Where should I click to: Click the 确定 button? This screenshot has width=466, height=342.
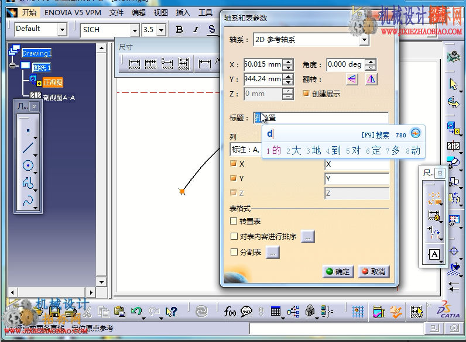(338, 271)
